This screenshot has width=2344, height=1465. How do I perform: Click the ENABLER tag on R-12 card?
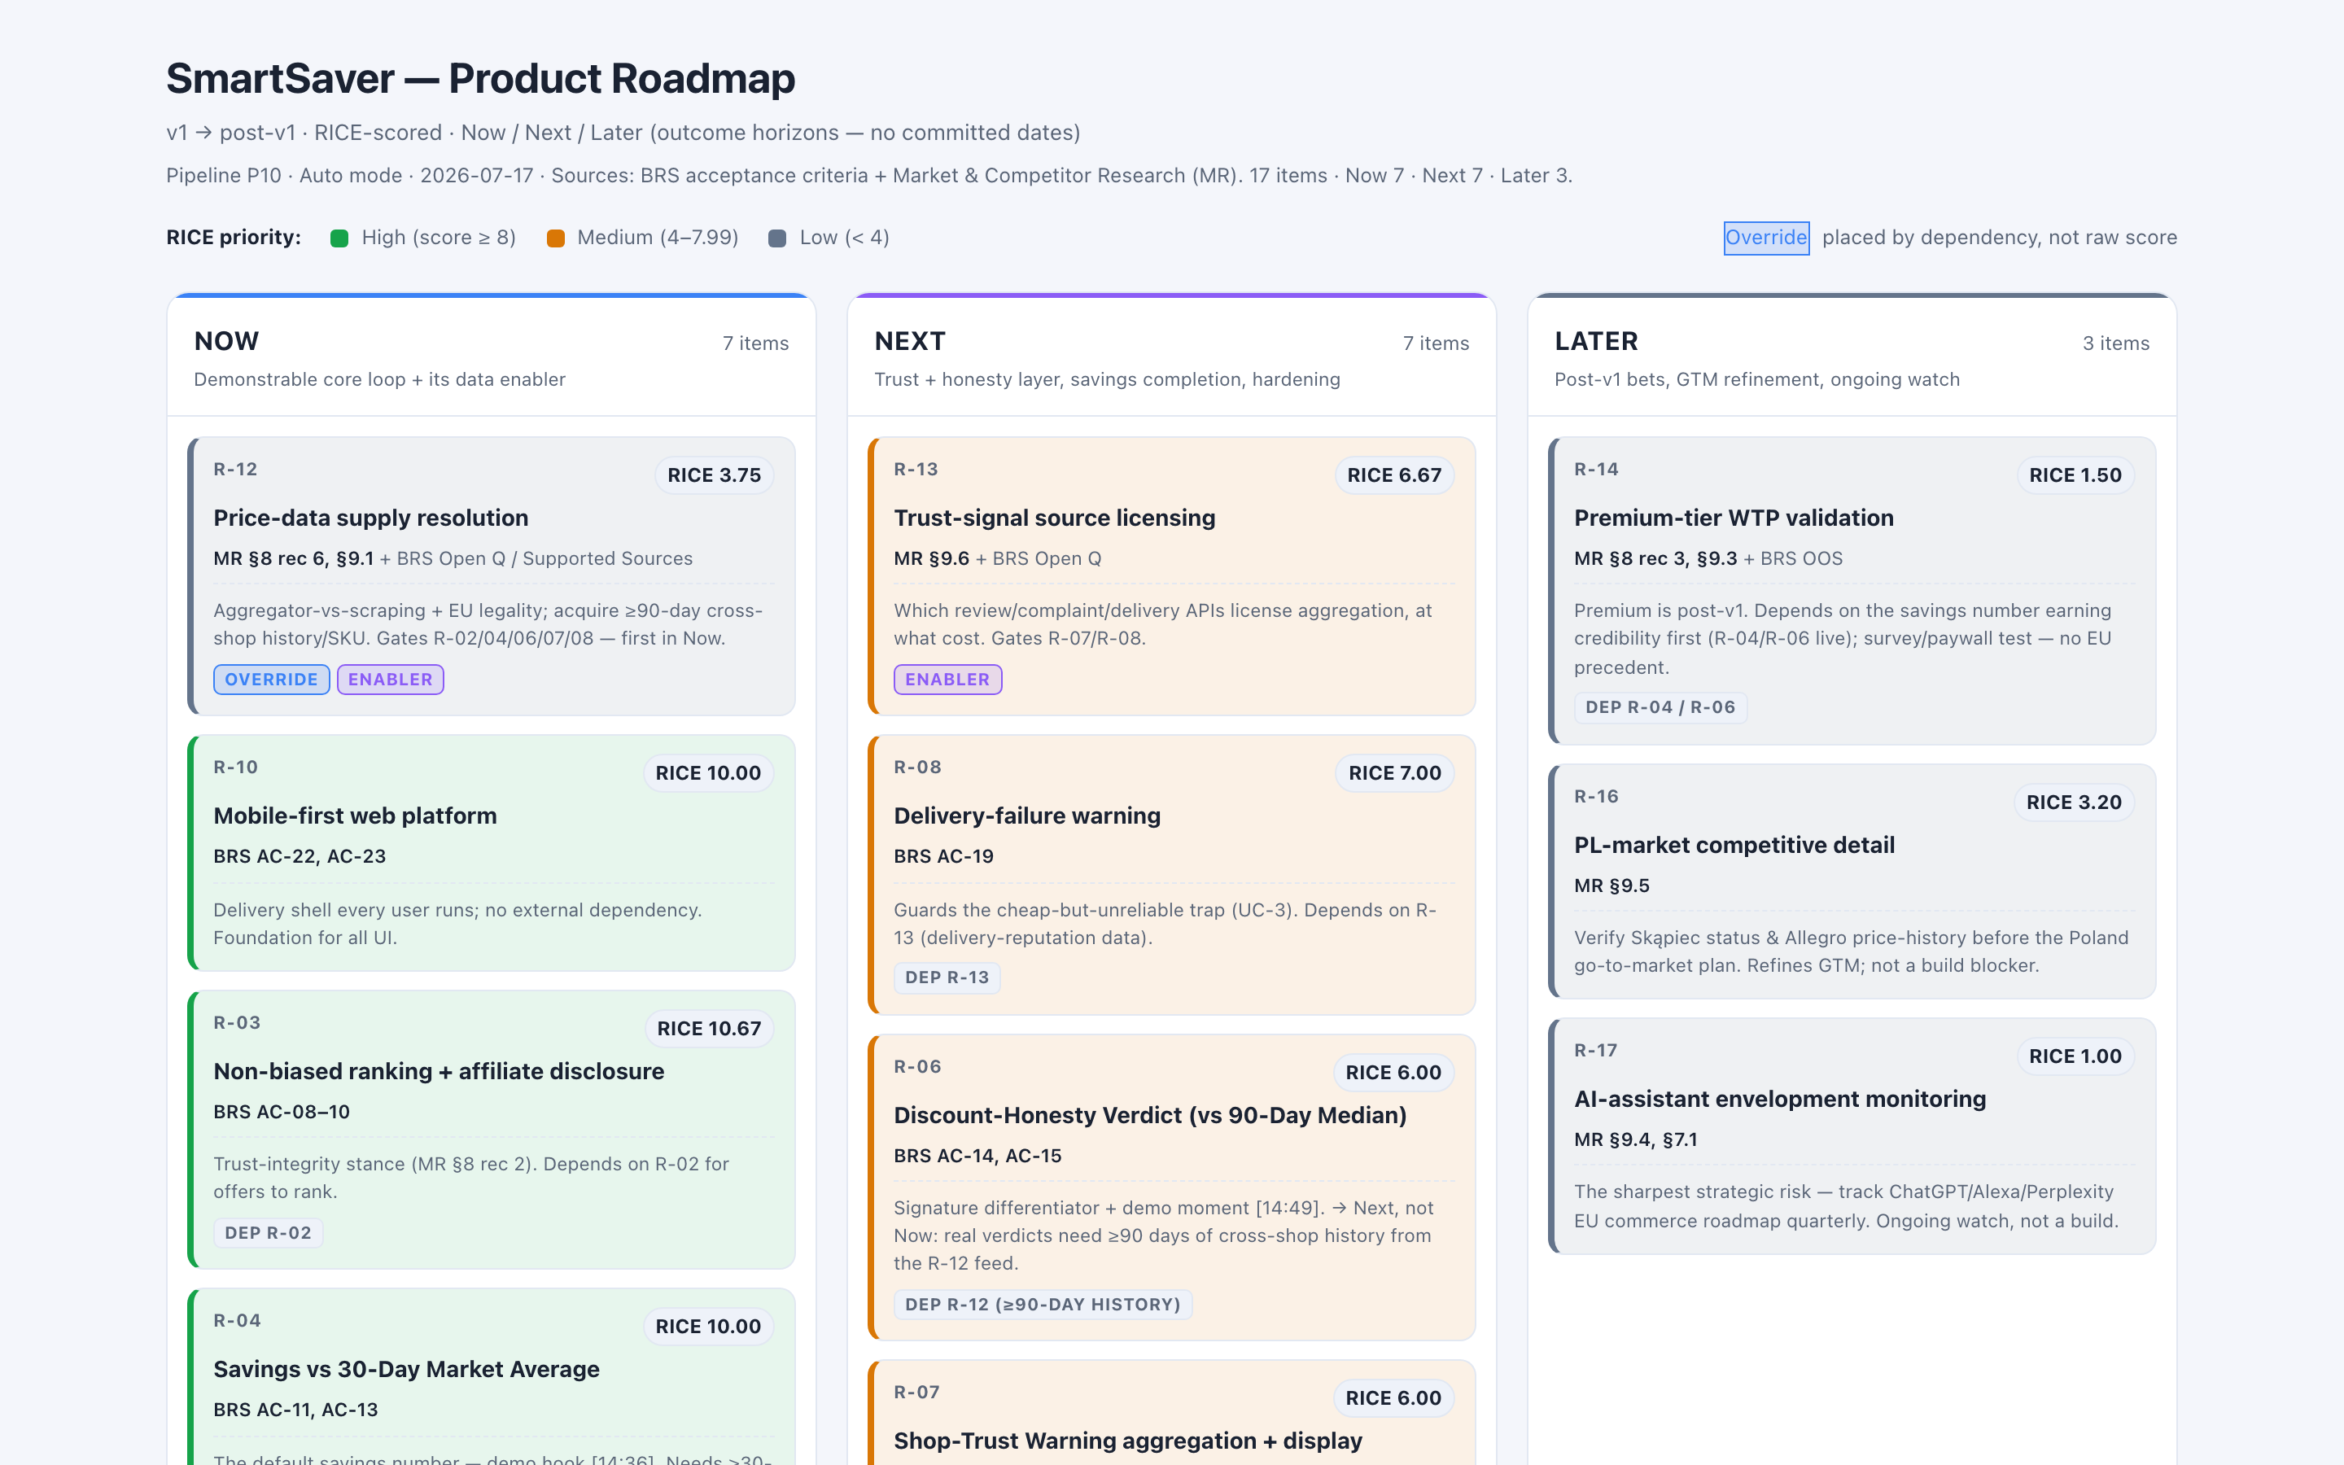click(391, 680)
